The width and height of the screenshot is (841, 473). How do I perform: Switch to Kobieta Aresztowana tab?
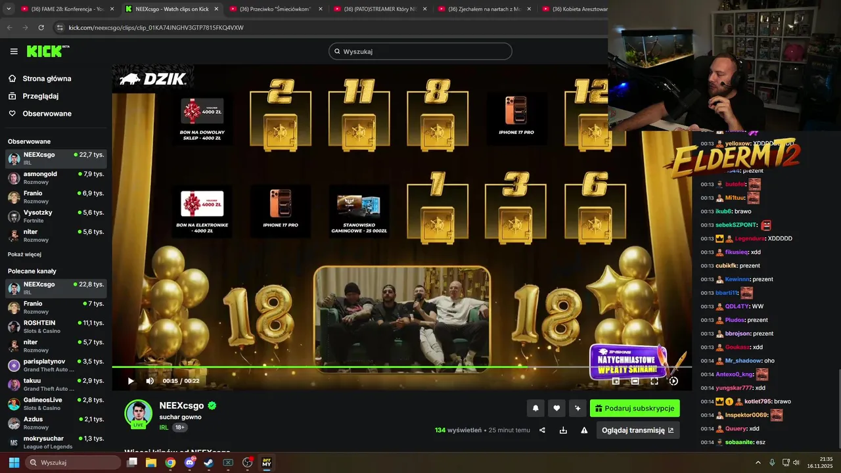(x=575, y=9)
